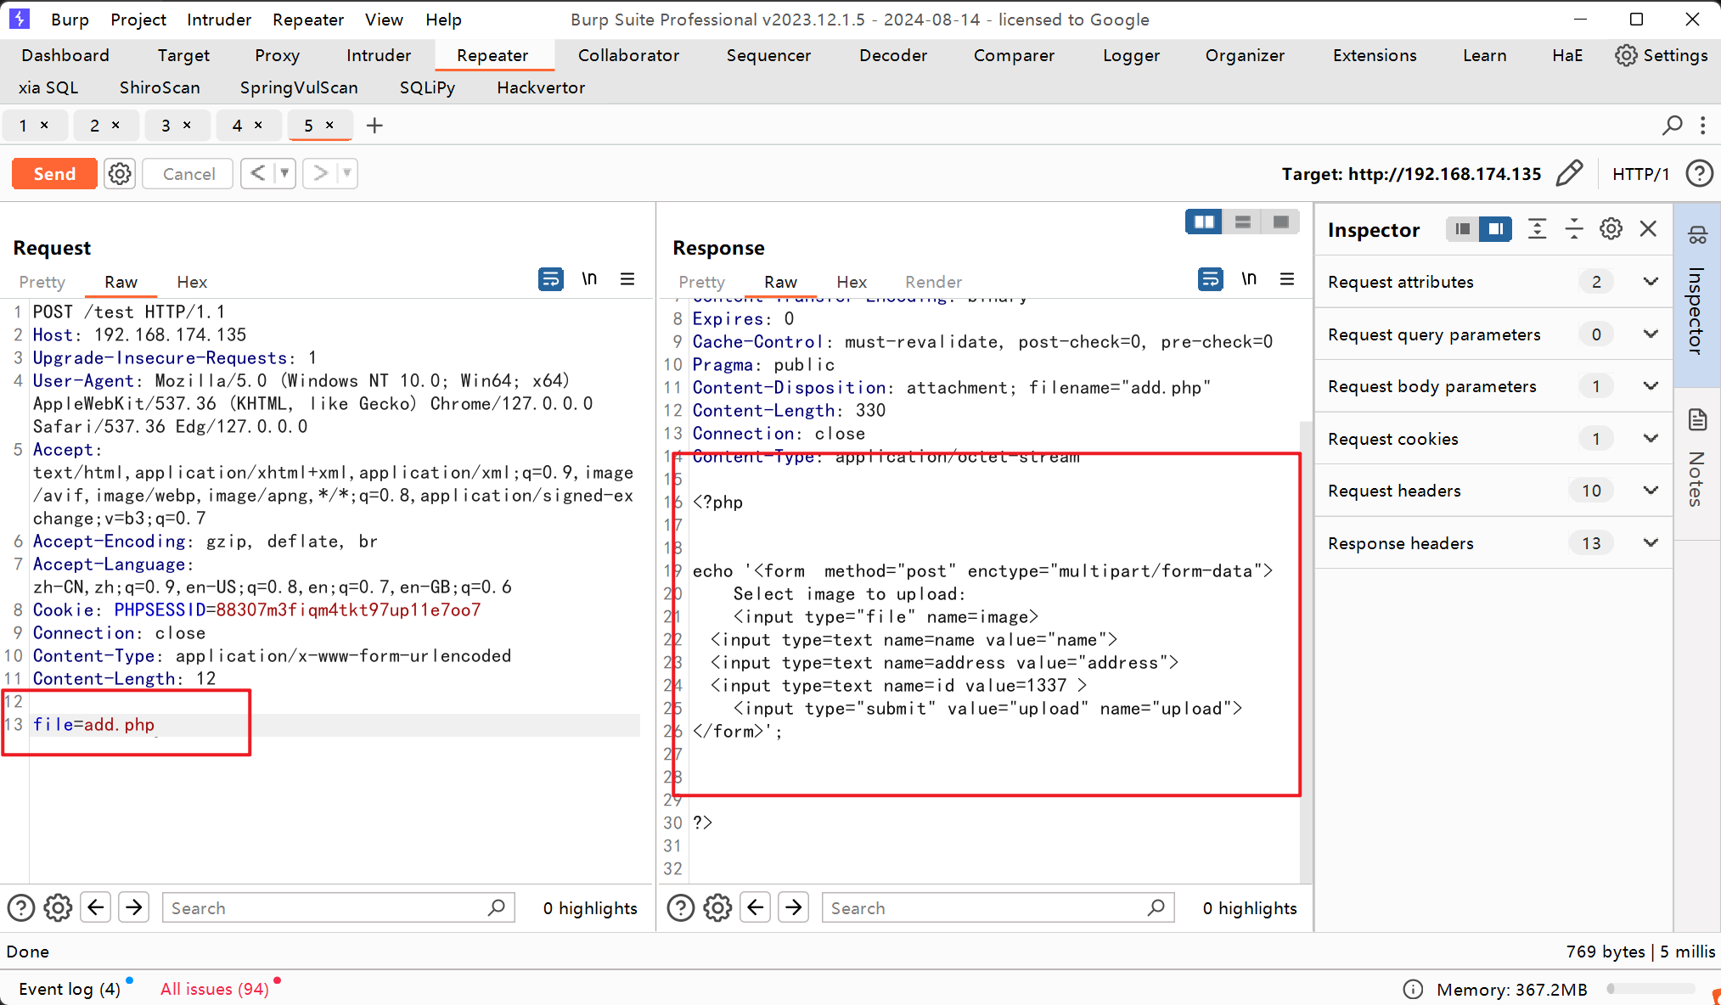Image resolution: width=1721 pixels, height=1005 pixels.
Task: Jump to previous request search match
Action: click(96, 908)
